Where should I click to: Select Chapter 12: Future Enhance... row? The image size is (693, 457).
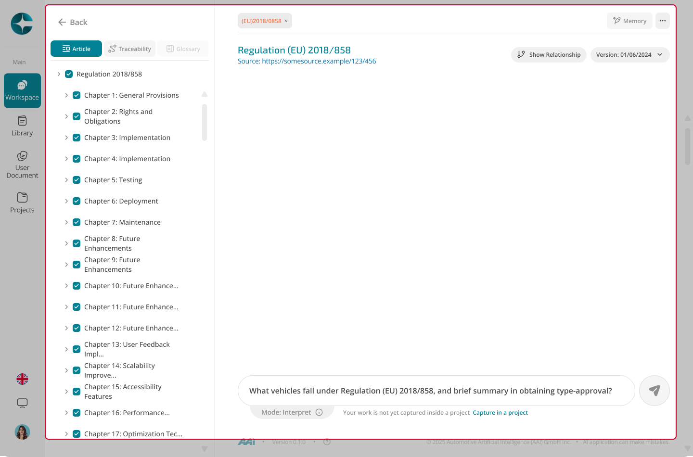[x=131, y=328]
